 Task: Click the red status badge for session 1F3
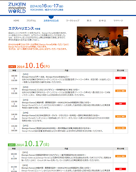[121, 104]
